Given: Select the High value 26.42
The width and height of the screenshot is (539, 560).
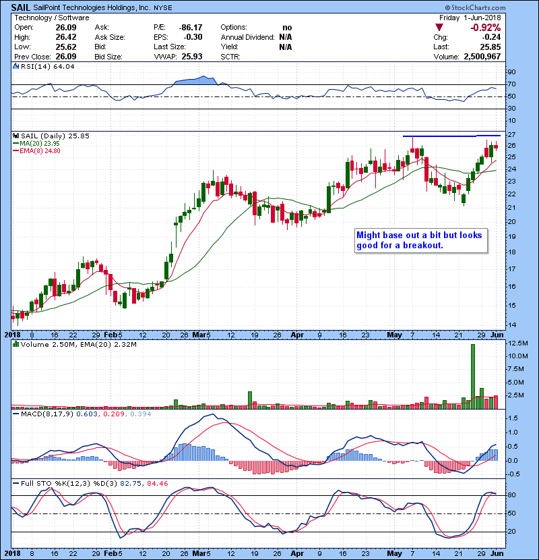Looking at the screenshot, I should tap(66, 37).
